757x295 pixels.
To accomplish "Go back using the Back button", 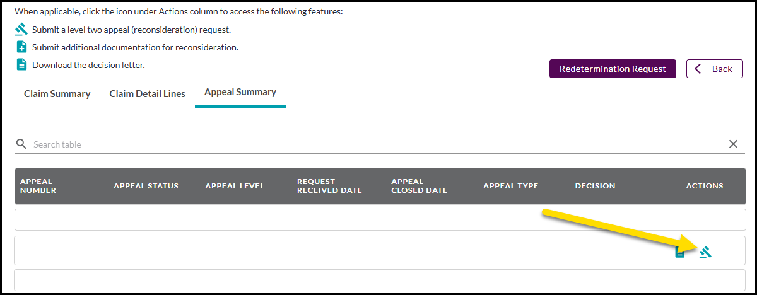I will click(x=715, y=69).
